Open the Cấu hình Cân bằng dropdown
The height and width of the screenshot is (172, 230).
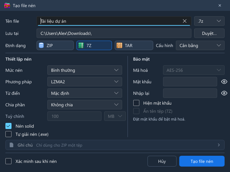200,45
